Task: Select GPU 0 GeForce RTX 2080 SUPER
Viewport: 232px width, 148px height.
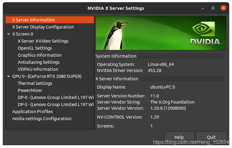Action: click(x=47, y=76)
